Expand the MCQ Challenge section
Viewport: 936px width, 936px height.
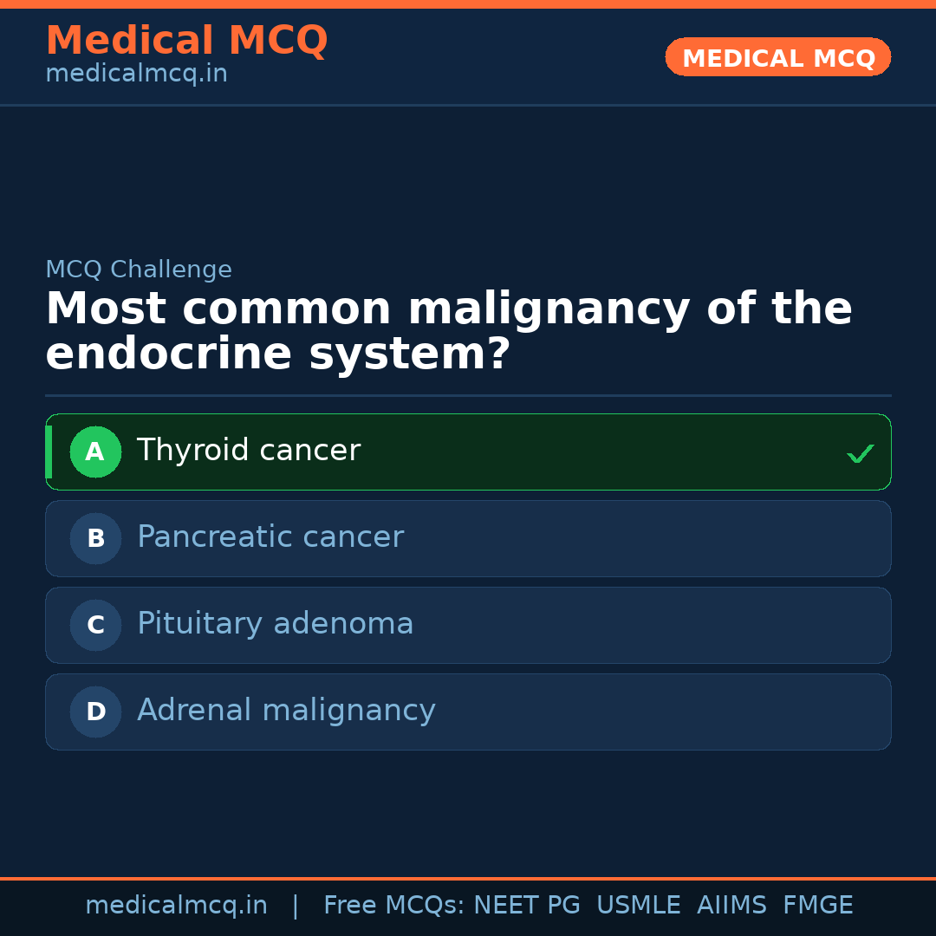[139, 270]
